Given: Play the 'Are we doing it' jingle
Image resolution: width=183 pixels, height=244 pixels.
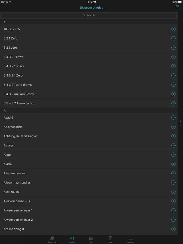Looking at the screenshot, I should coord(173,229).
